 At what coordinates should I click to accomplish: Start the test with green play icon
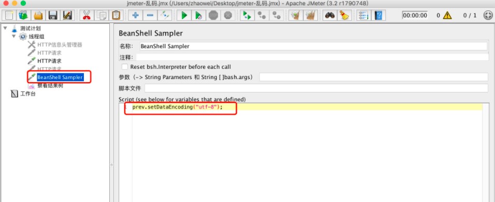tap(184, 15)
